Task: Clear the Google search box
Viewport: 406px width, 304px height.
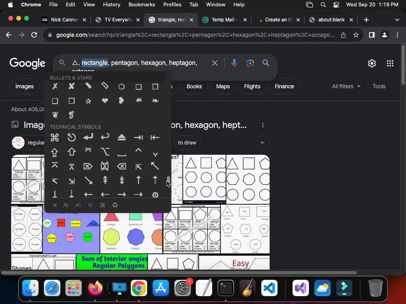Action: point(214,63)
